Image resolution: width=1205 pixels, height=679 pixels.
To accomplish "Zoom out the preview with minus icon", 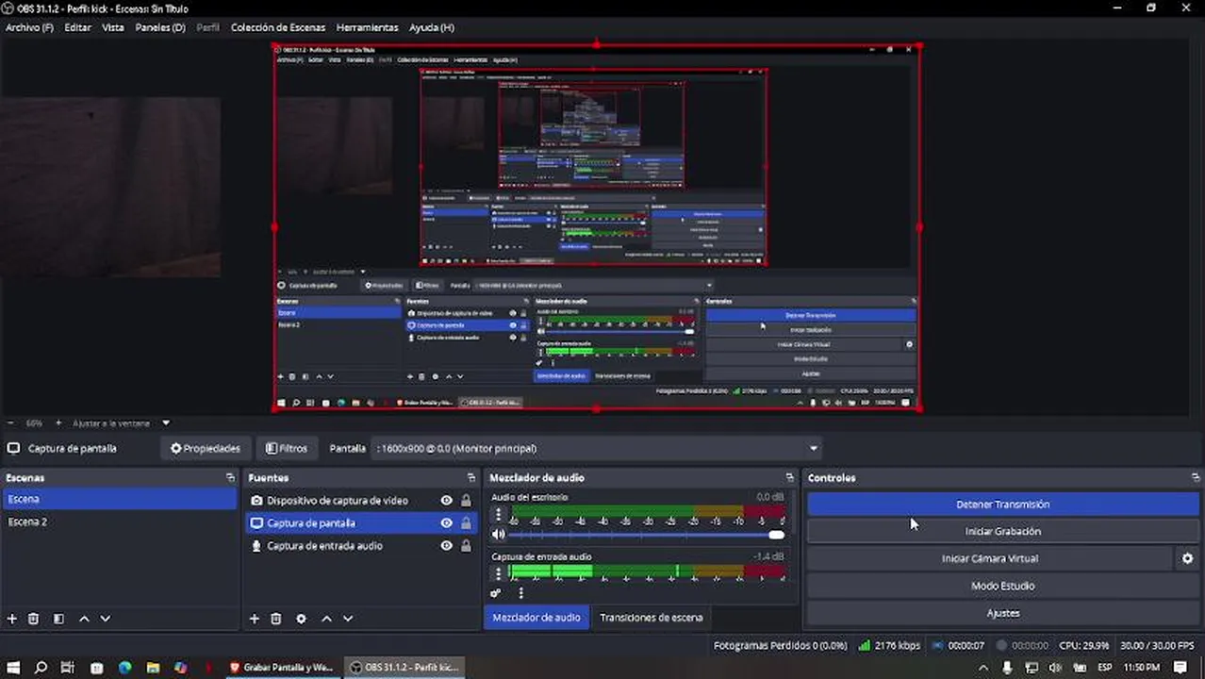I will pyautogui.click(x=10, y=423).
